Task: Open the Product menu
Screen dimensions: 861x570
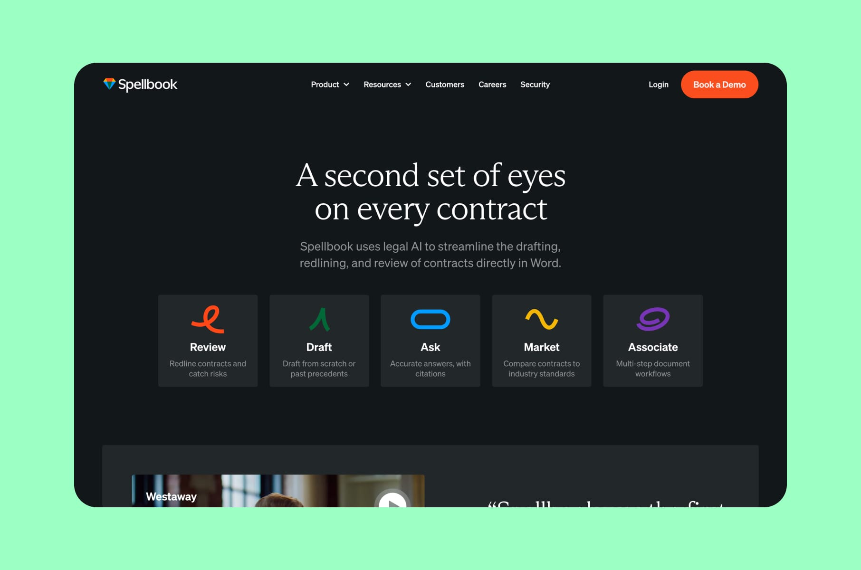Action: (x=330, y=85)
